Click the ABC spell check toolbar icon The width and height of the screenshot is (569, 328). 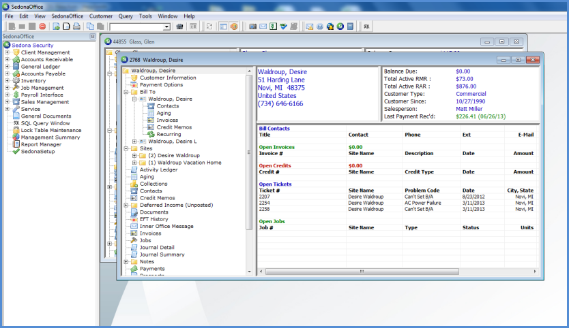point(283,27)
